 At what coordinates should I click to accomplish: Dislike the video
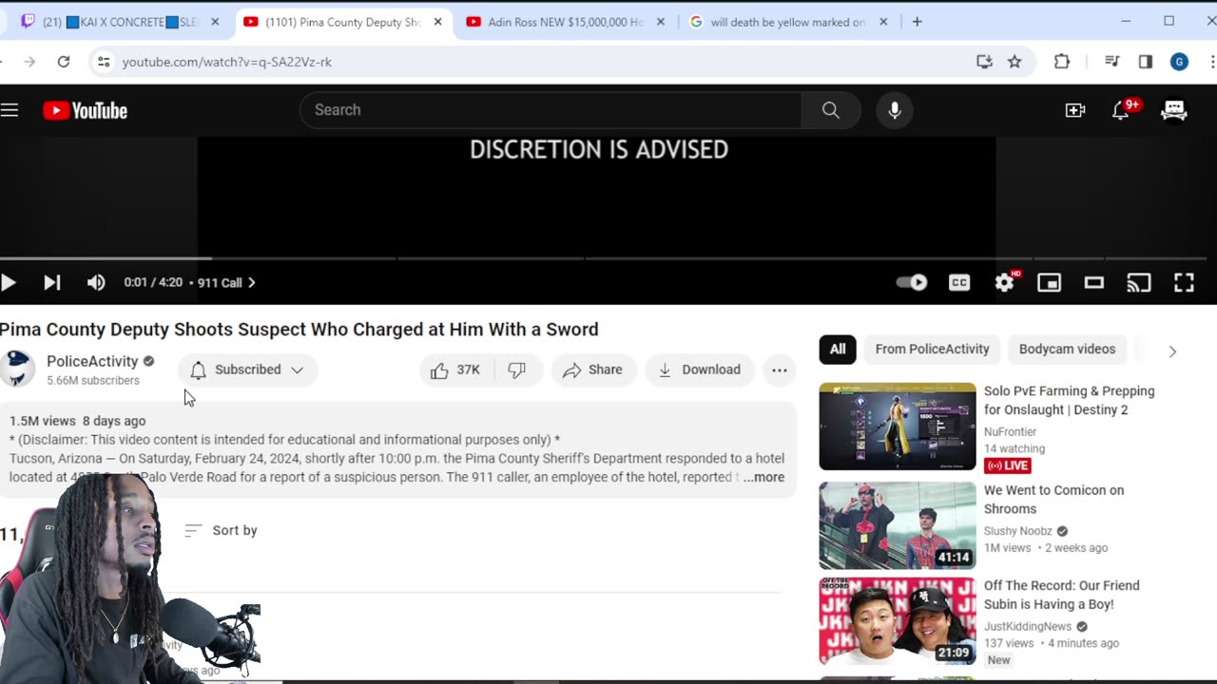tap(517, 370)
